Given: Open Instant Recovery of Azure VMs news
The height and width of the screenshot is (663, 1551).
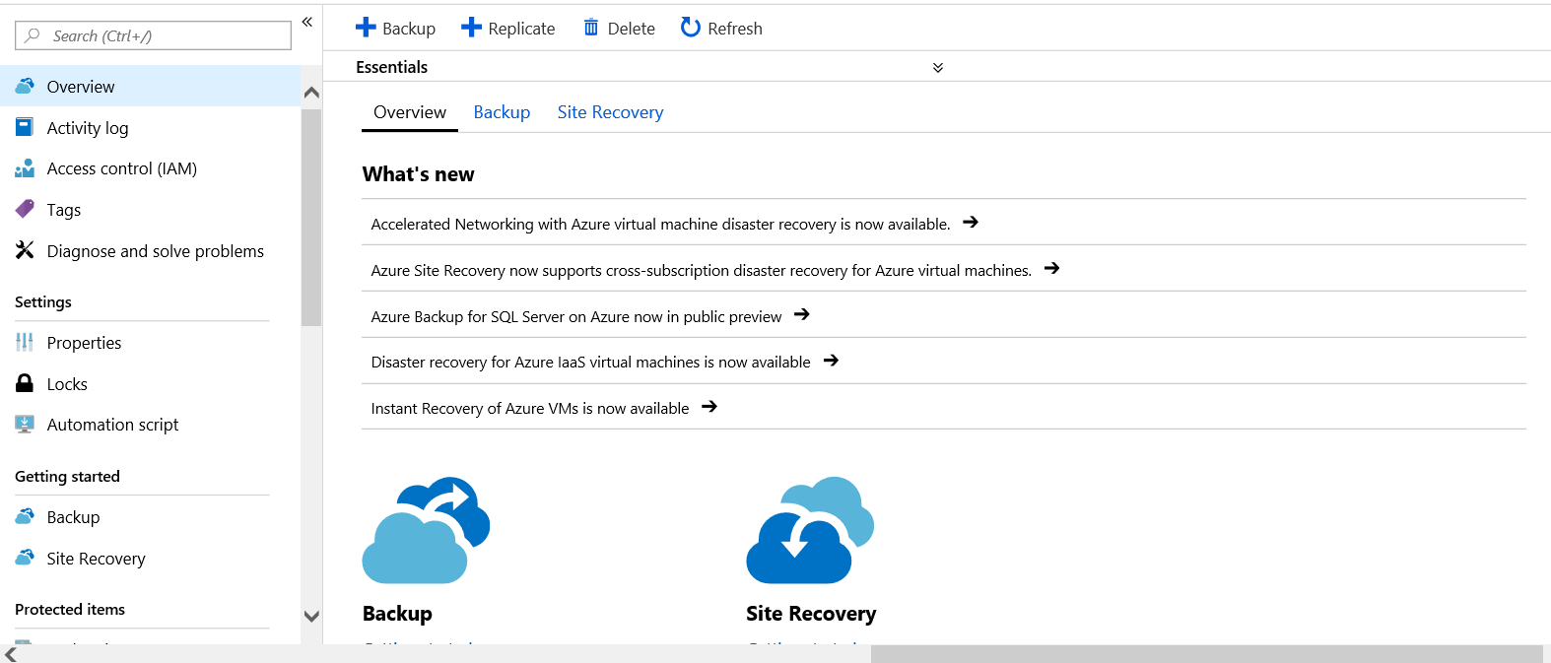Looking at the screenshot, I should tap(529, 408).
